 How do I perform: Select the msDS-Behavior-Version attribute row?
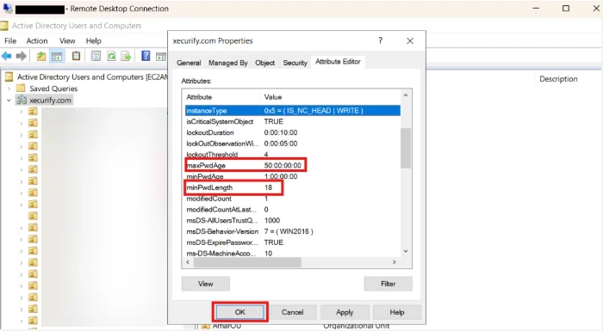(293, 231)
